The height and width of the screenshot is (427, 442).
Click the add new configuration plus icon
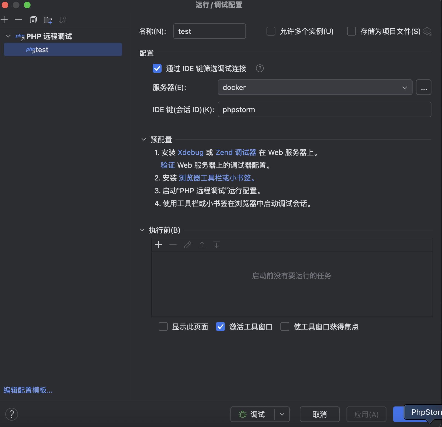point(4,20)
